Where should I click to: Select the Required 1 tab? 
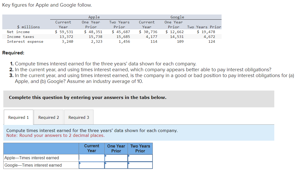point(18,117)
